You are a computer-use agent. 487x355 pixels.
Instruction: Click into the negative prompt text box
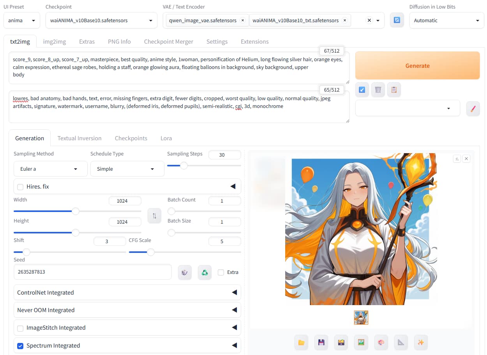pyautogui.click(x=179, y=107)
